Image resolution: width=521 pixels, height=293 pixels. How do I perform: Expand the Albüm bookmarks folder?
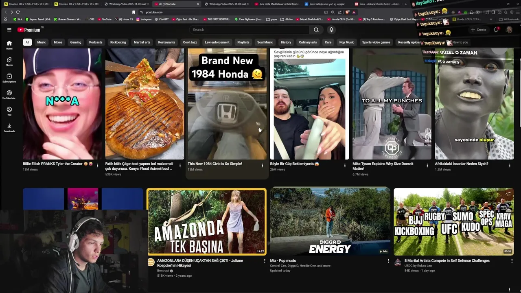coord(286,19)
